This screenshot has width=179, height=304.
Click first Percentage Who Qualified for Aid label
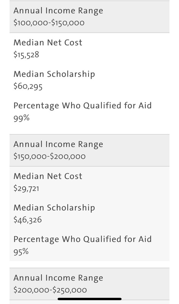point(82,106)
